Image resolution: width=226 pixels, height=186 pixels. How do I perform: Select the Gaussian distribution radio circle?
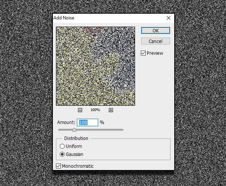(x=62, y=154)
